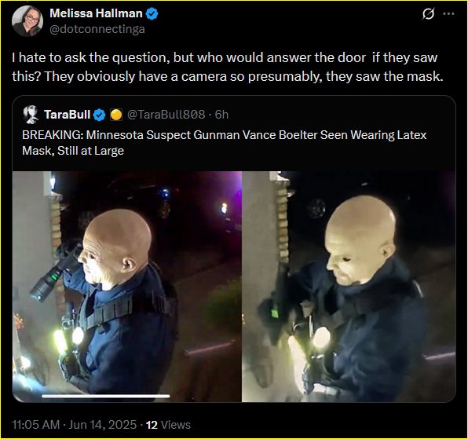The width and height of the screenshot is (468, 439).
Task: Open the three-dot more options menu
Action: 448,13
